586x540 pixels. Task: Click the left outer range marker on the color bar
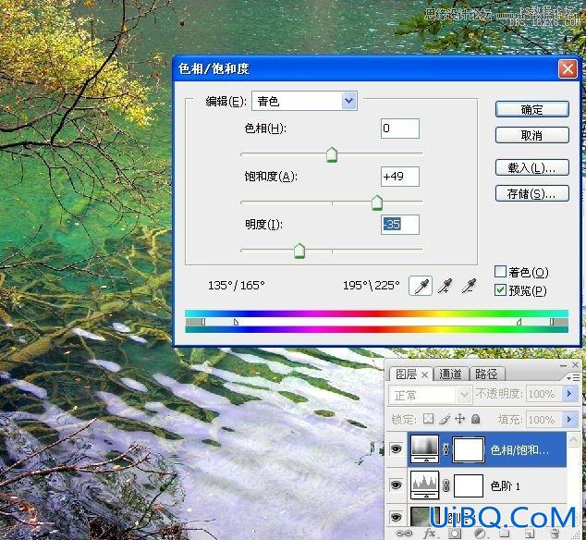pos(203,321)
